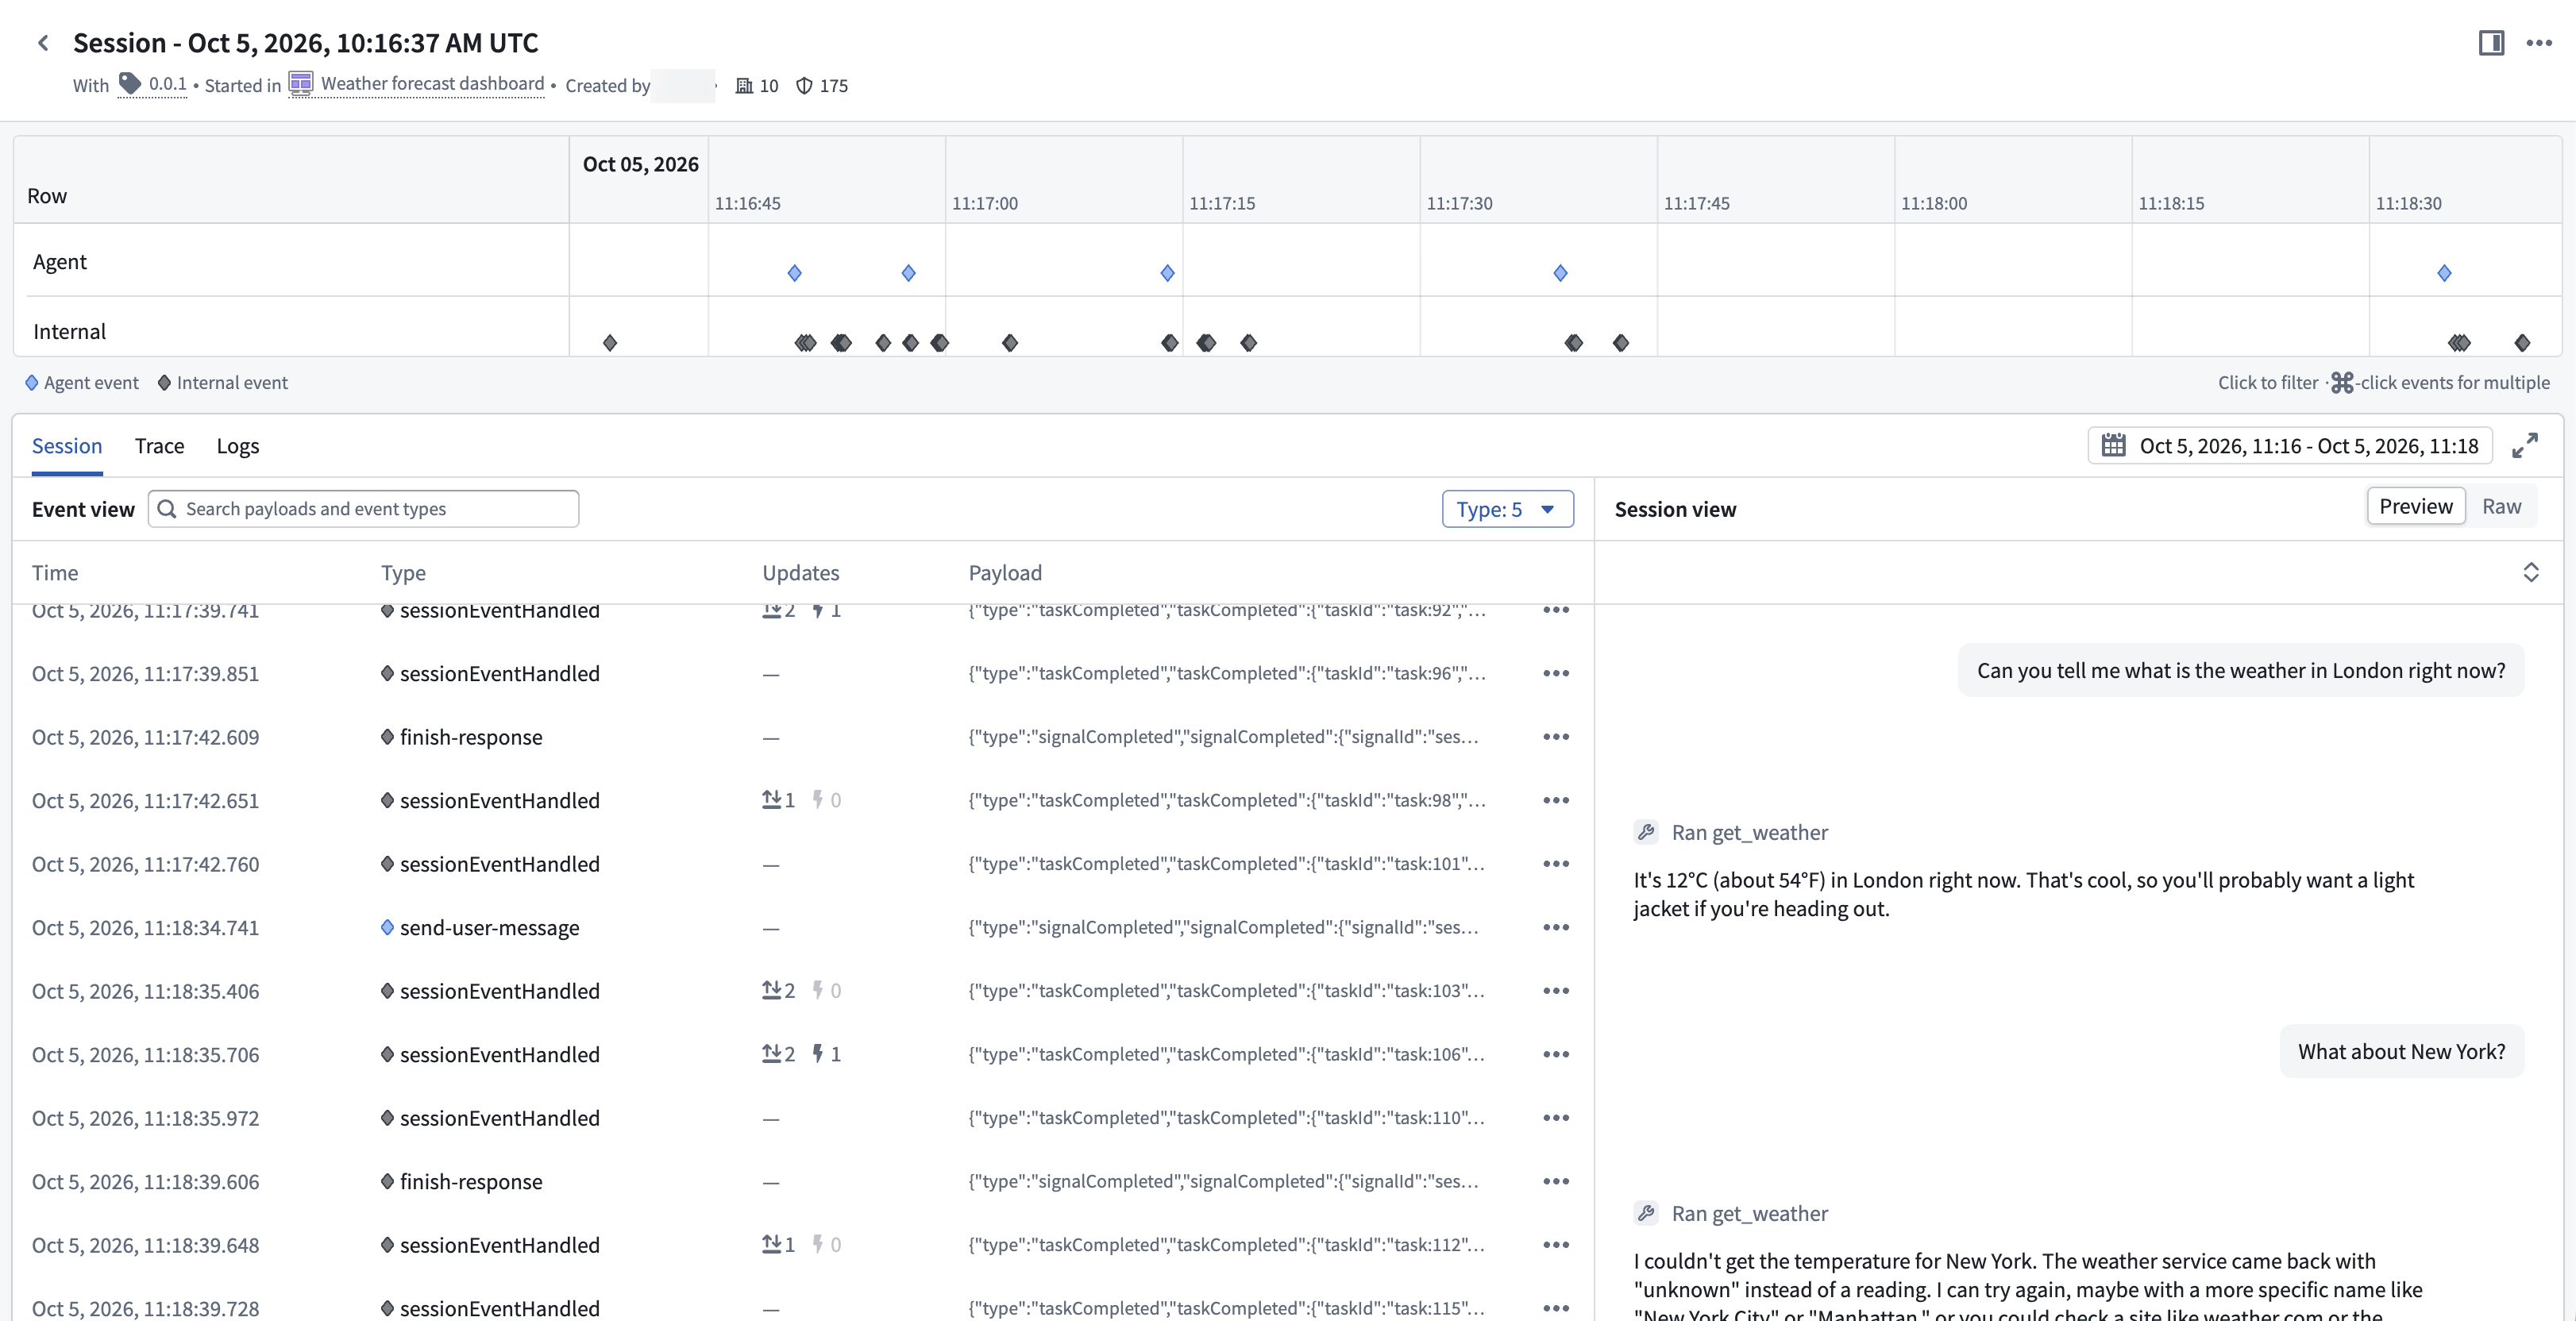This screenshot has width=2576, height=1321.
Task: Click the Agent event marker nearest the 11:18:30 mark
Action: 2444,273
